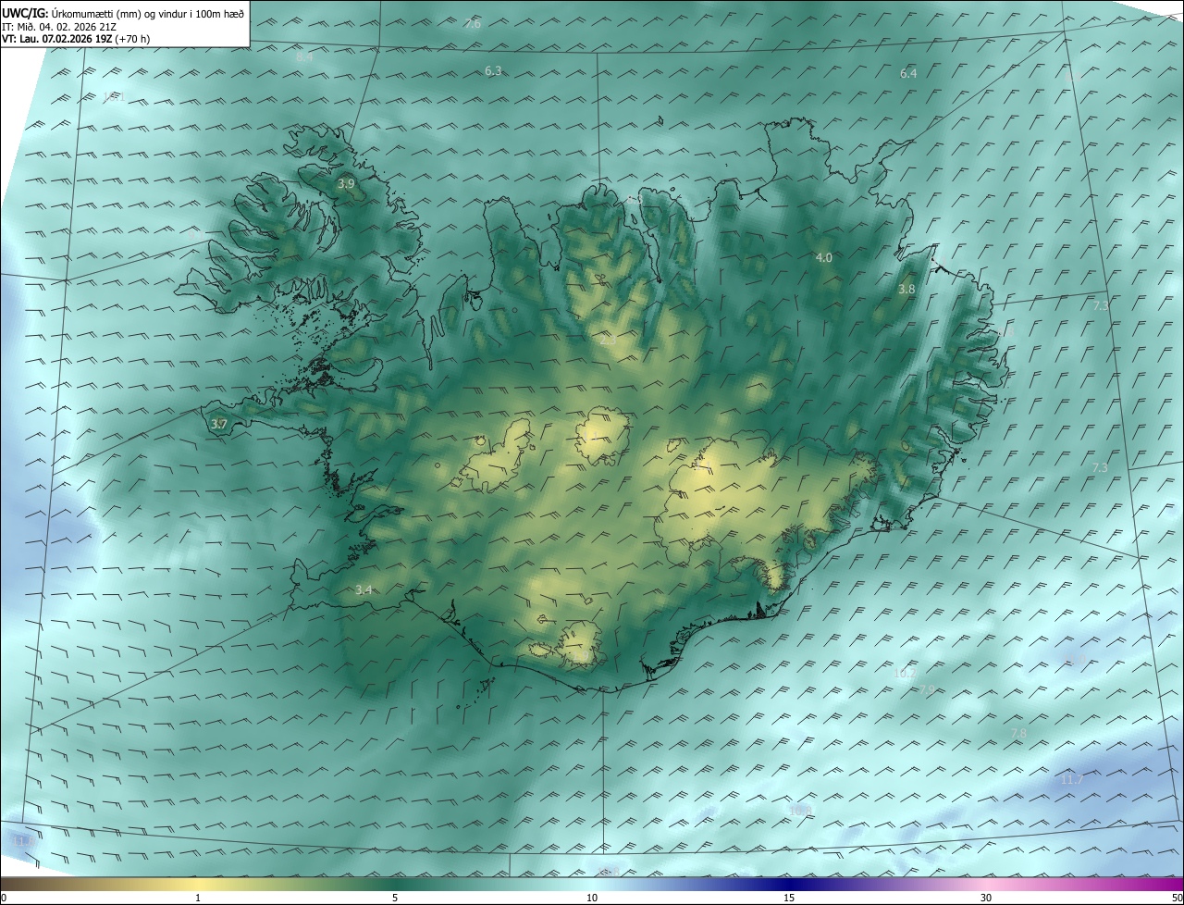Click the 7.8 value label over the sea
The image size is (1184, 905).
[x=1017, y=733]
